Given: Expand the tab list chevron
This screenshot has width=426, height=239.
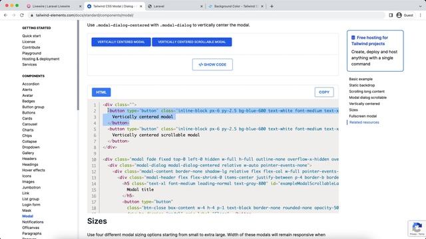Looking at the screenshot, I should tap(420, 6).
